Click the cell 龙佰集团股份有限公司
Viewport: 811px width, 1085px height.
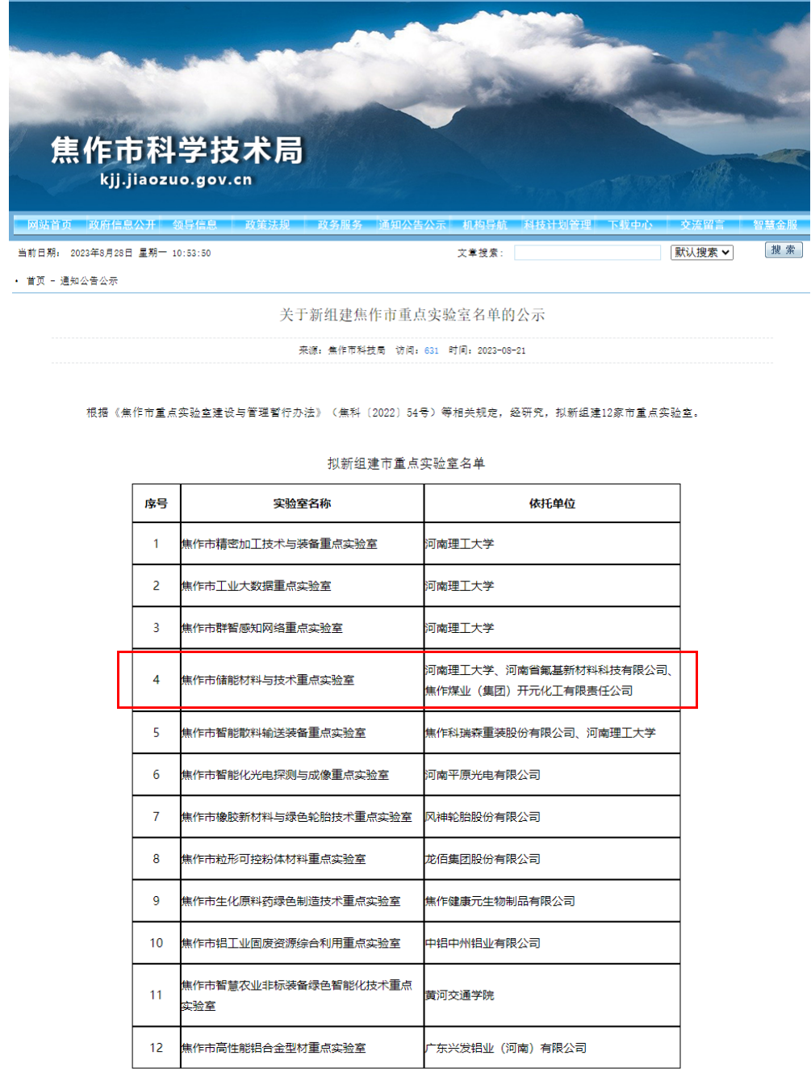[552, 859]
